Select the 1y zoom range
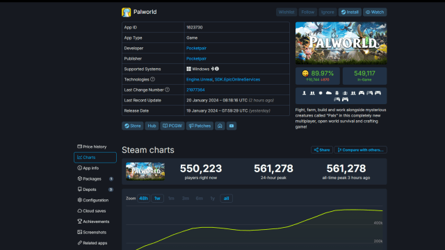 pyautogui.click(x=213, y=199)
